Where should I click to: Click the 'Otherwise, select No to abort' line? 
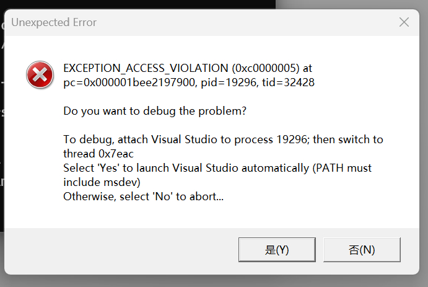pyautogui.click(x=143, y=197)
